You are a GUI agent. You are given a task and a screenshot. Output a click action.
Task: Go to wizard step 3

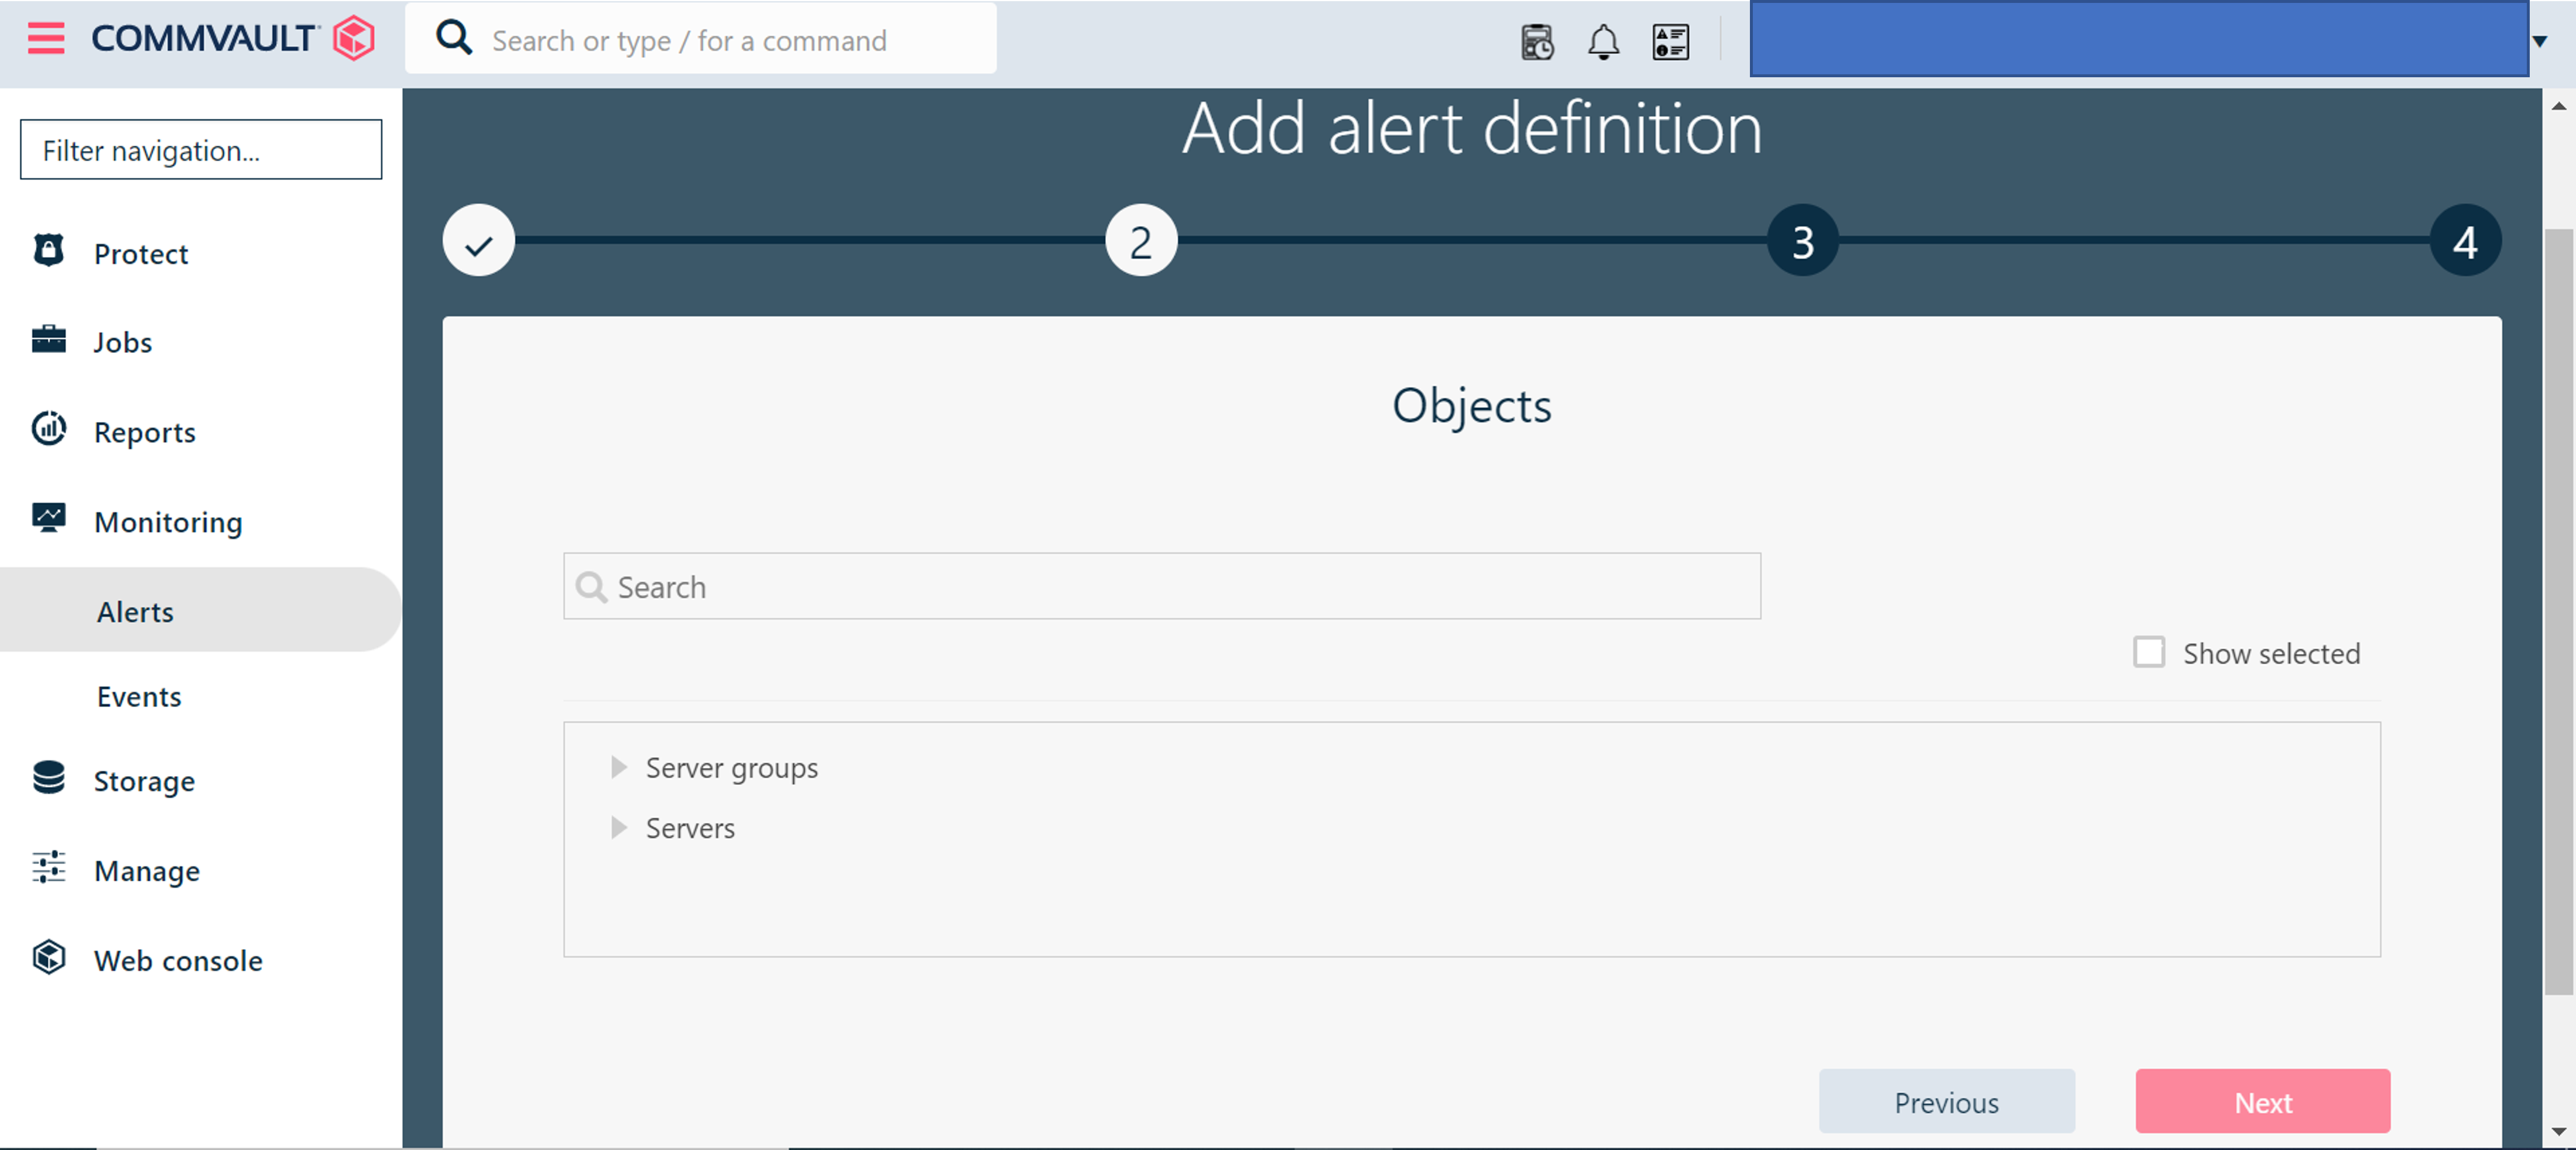tap(1802, 241)
